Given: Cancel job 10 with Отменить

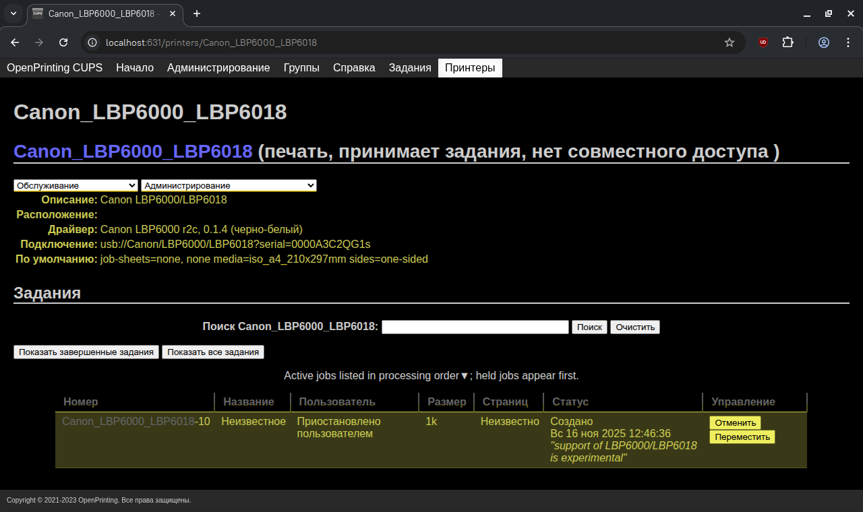Looking at the screenshot, I should click(x=735, y=422).
